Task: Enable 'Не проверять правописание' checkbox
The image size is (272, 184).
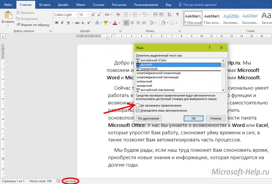Action: (137, 105)
